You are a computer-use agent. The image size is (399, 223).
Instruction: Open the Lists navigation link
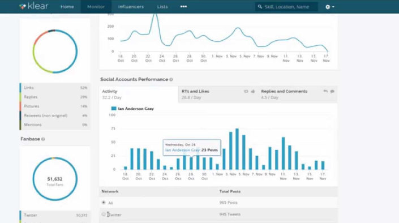(x=162, y=7)
